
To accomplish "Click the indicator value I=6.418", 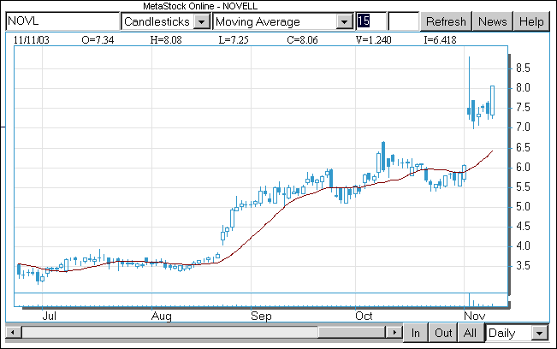I will click(x=440, y=39).
